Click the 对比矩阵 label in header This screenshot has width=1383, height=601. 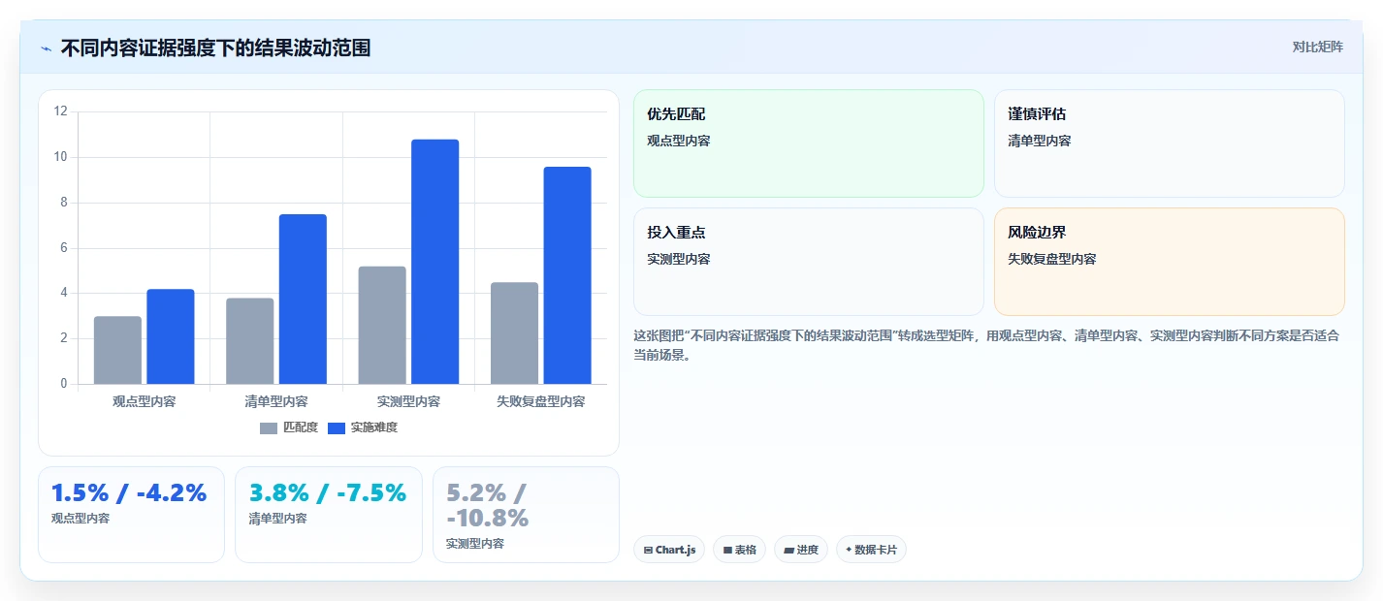1317,47
